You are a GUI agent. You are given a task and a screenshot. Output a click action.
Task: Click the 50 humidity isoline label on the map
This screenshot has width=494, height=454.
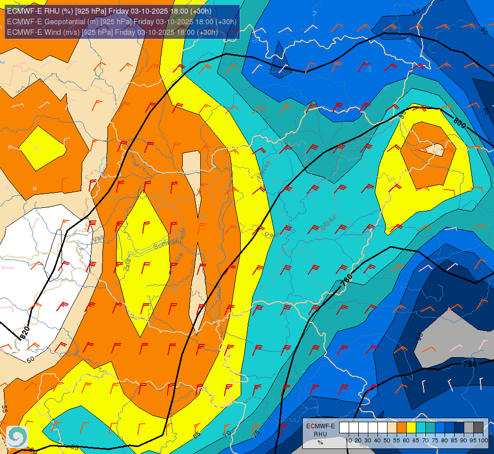point(31,360)
